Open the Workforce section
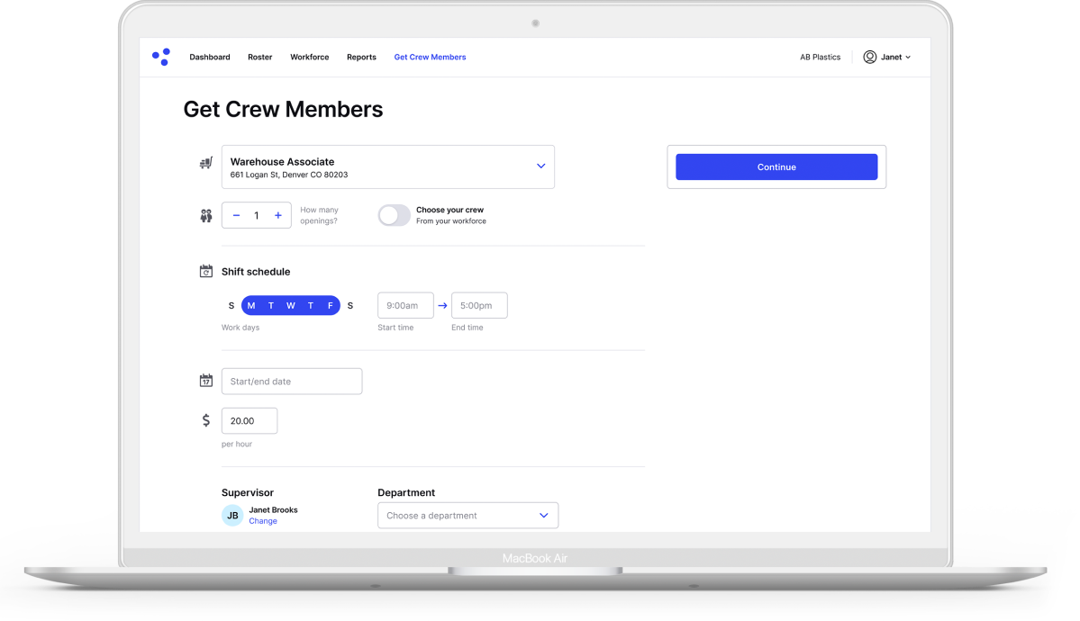The height and width of the screenshot is (621, 1080). pos(309,57)
